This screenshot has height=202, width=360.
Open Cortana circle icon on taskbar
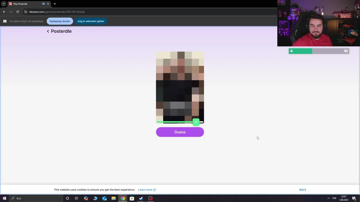(67, 198)
